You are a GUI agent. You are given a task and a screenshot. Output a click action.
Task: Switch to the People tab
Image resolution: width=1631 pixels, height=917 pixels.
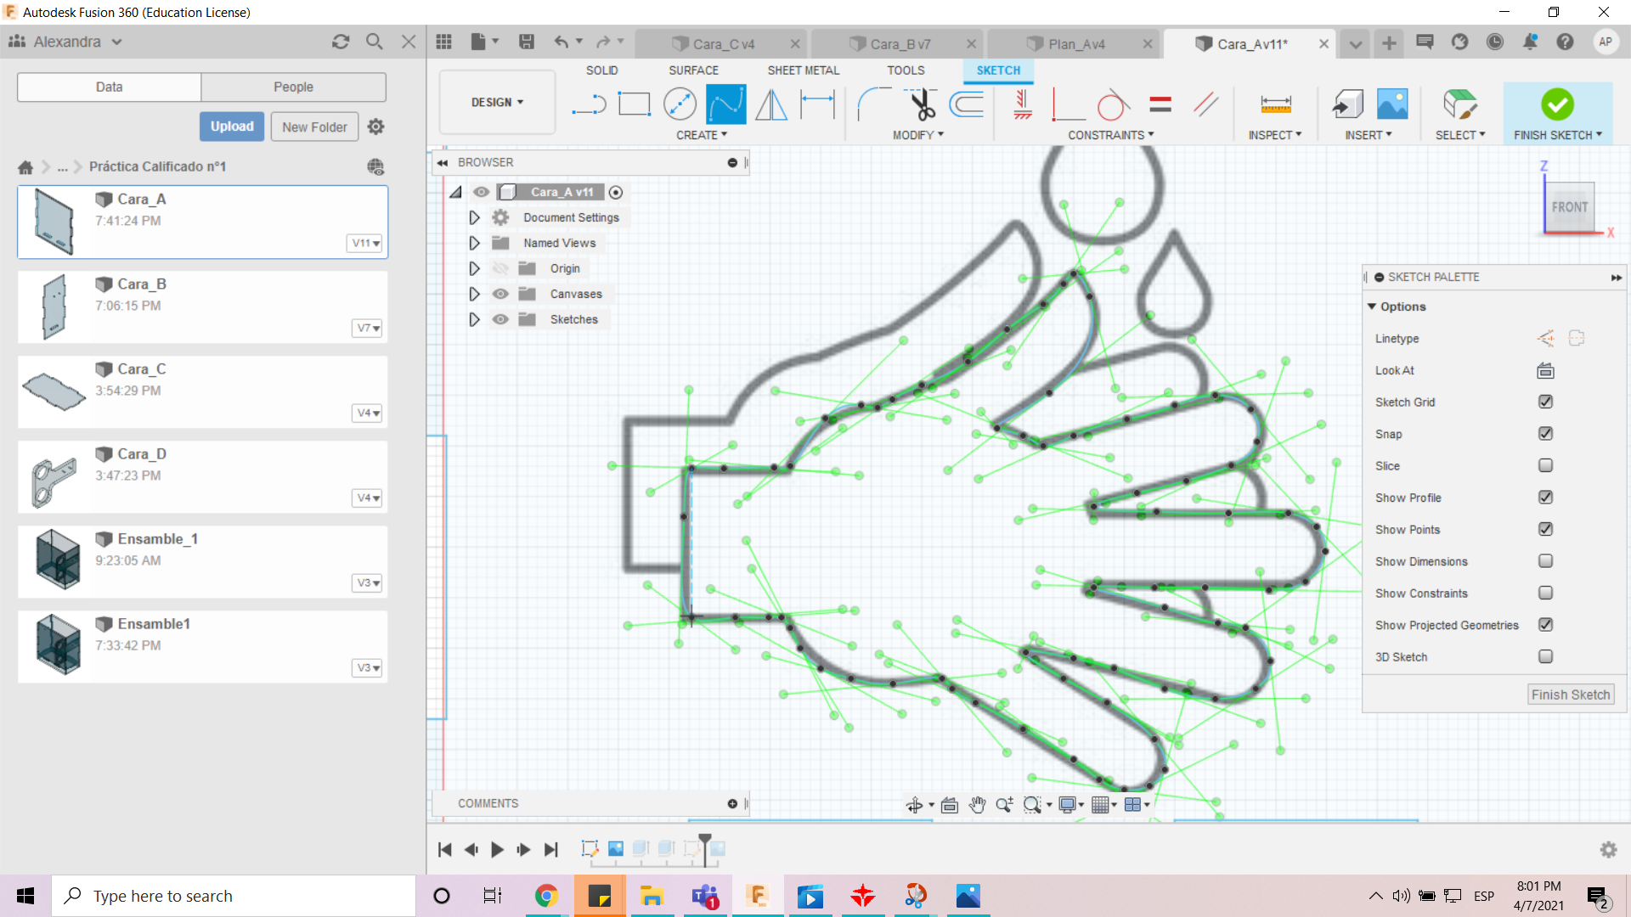click(x=293, y=87)
